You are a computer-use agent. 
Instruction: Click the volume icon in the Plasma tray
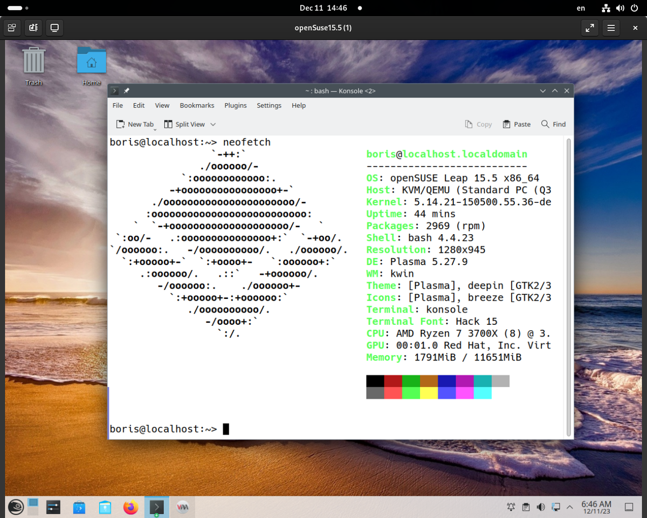click(541, 507)
